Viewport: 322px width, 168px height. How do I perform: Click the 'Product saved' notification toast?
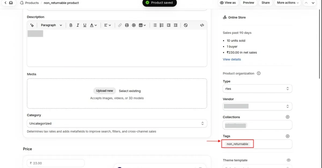(x=160, y=3)
